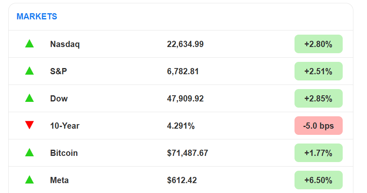This screenshot has width=367, height=193.
Task: Click the Bitcoin price $71,487.67
Action: click(x=187, y=153)
